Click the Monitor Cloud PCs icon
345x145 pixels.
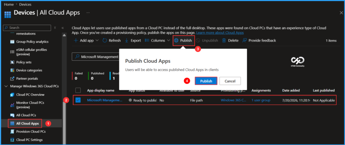[12, 105]
